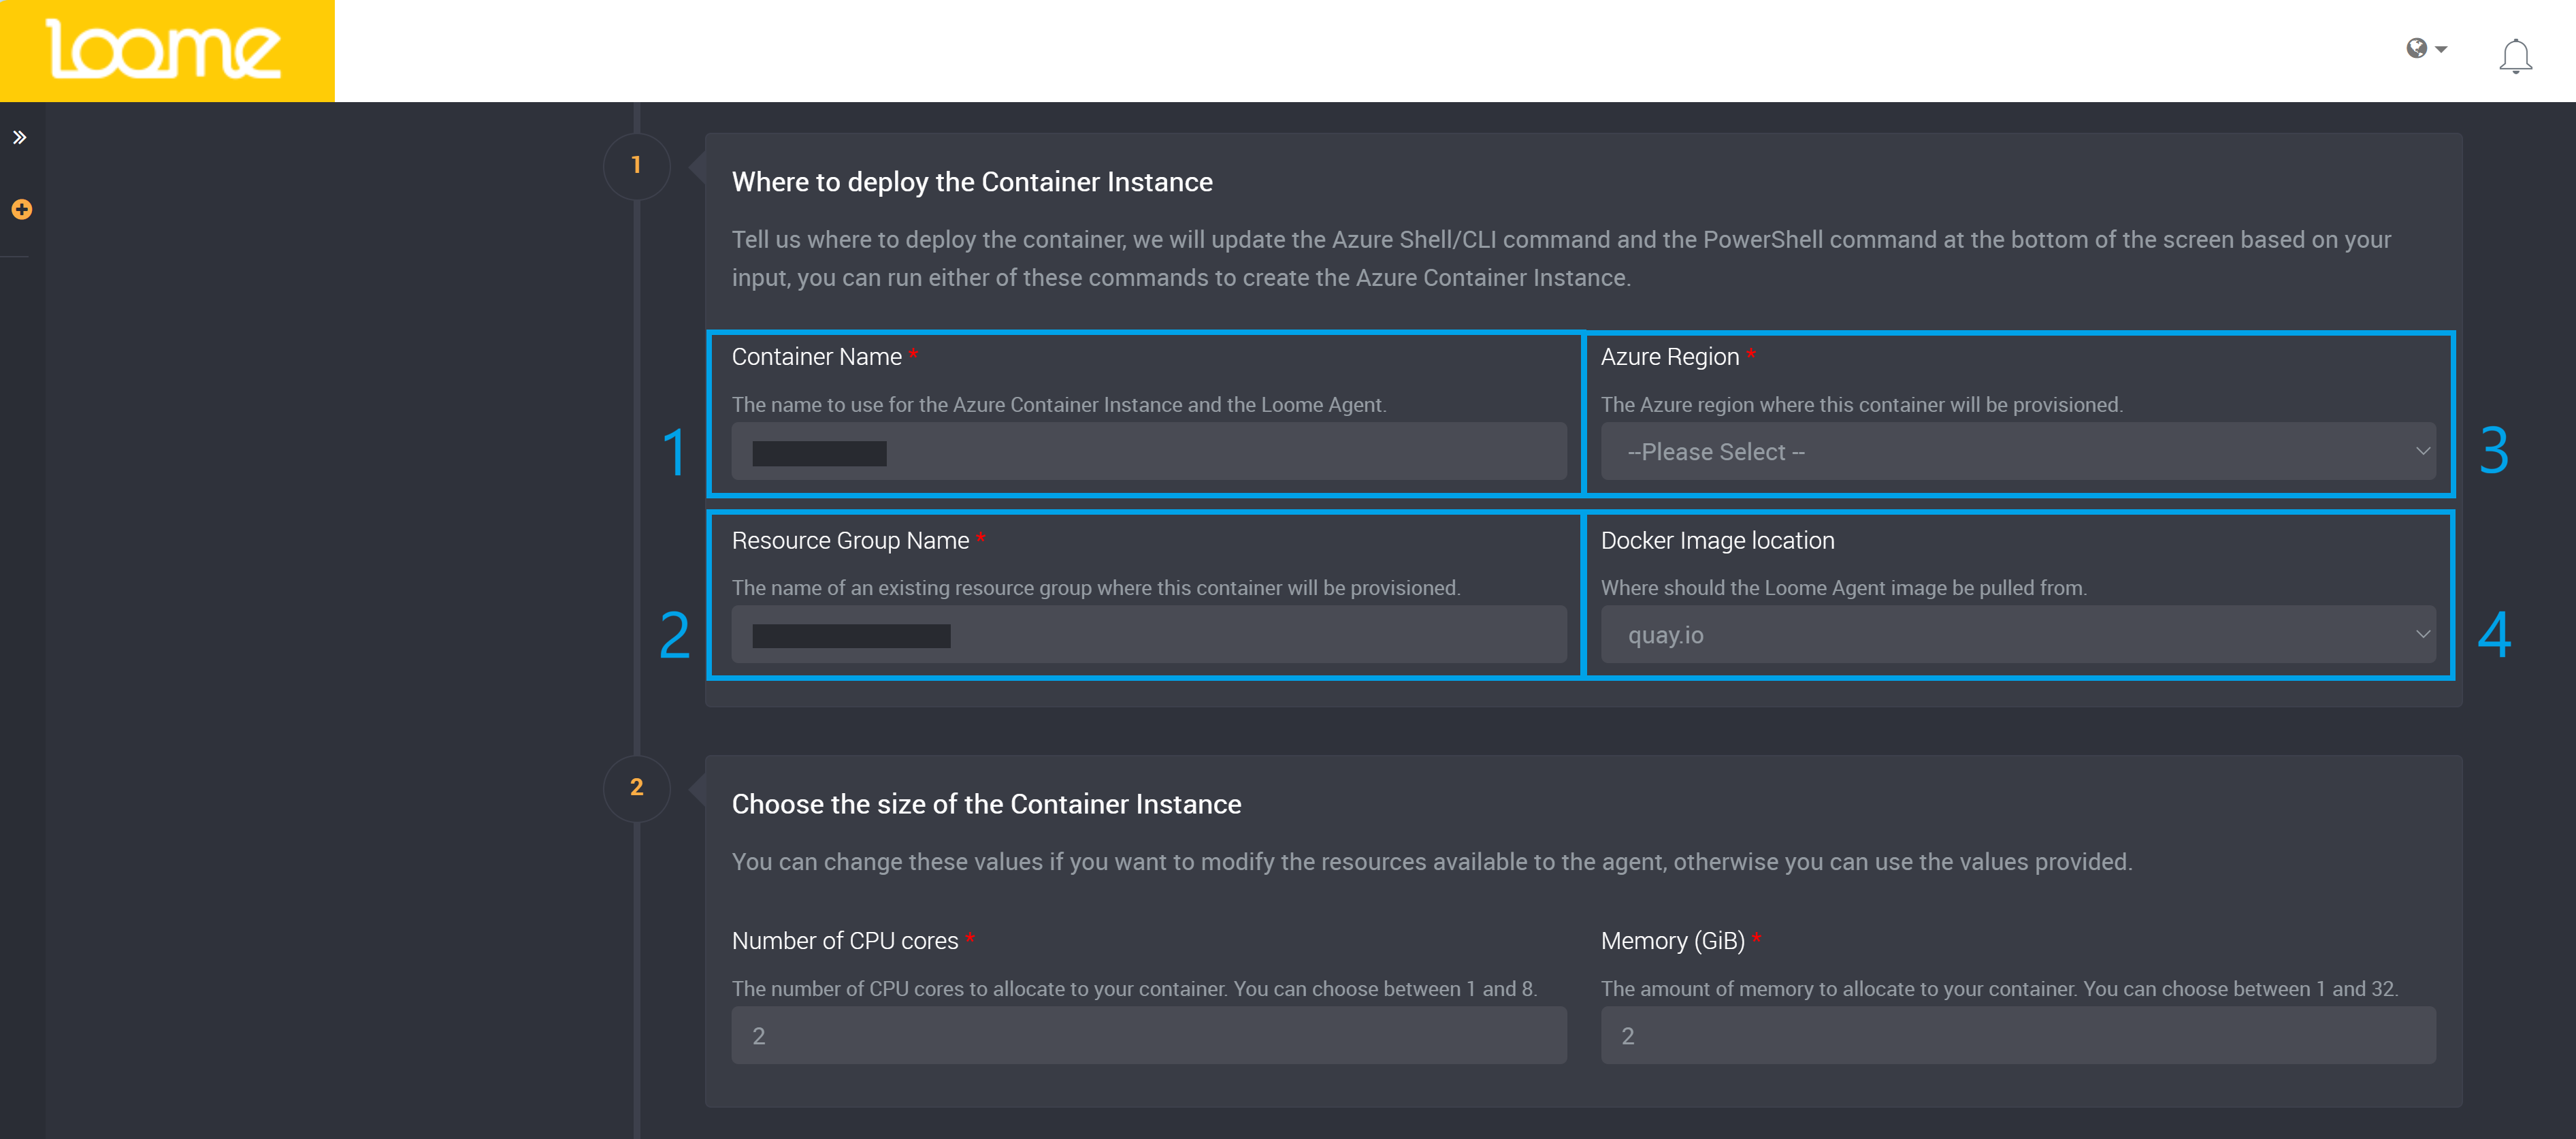The image size is (2576, 1139).
Task: Click the Container Name label
Action: click(x=816, y=357)
